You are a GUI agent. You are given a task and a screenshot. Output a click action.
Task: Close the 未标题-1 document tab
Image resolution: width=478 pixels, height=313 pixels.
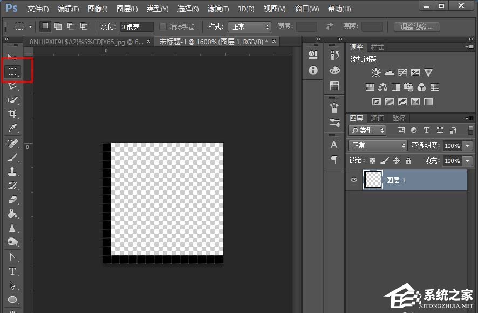click(274, 42)
